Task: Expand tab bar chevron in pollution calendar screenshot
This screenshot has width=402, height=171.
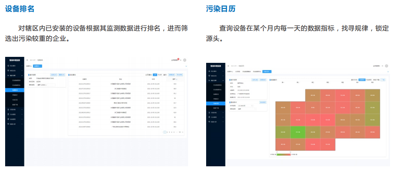Action: pyautogui.click(x=387, y=71)
